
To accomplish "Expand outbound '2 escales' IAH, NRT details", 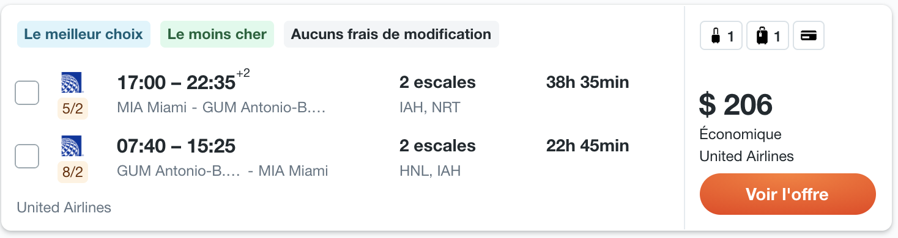I will point(437,95).
